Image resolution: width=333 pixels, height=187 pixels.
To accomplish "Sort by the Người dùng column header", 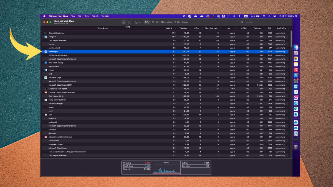I will pos(281,28).
